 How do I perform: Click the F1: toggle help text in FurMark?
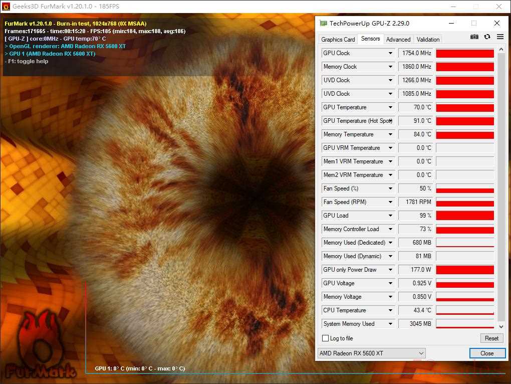pos(27,61)
